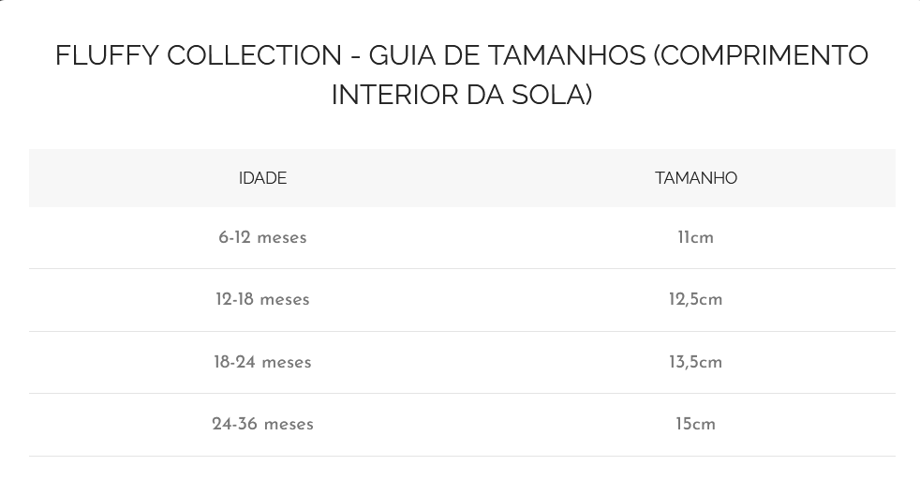Click the word TAMANHOS in the heading
920x481 pixels.
[x=568, y=56]
